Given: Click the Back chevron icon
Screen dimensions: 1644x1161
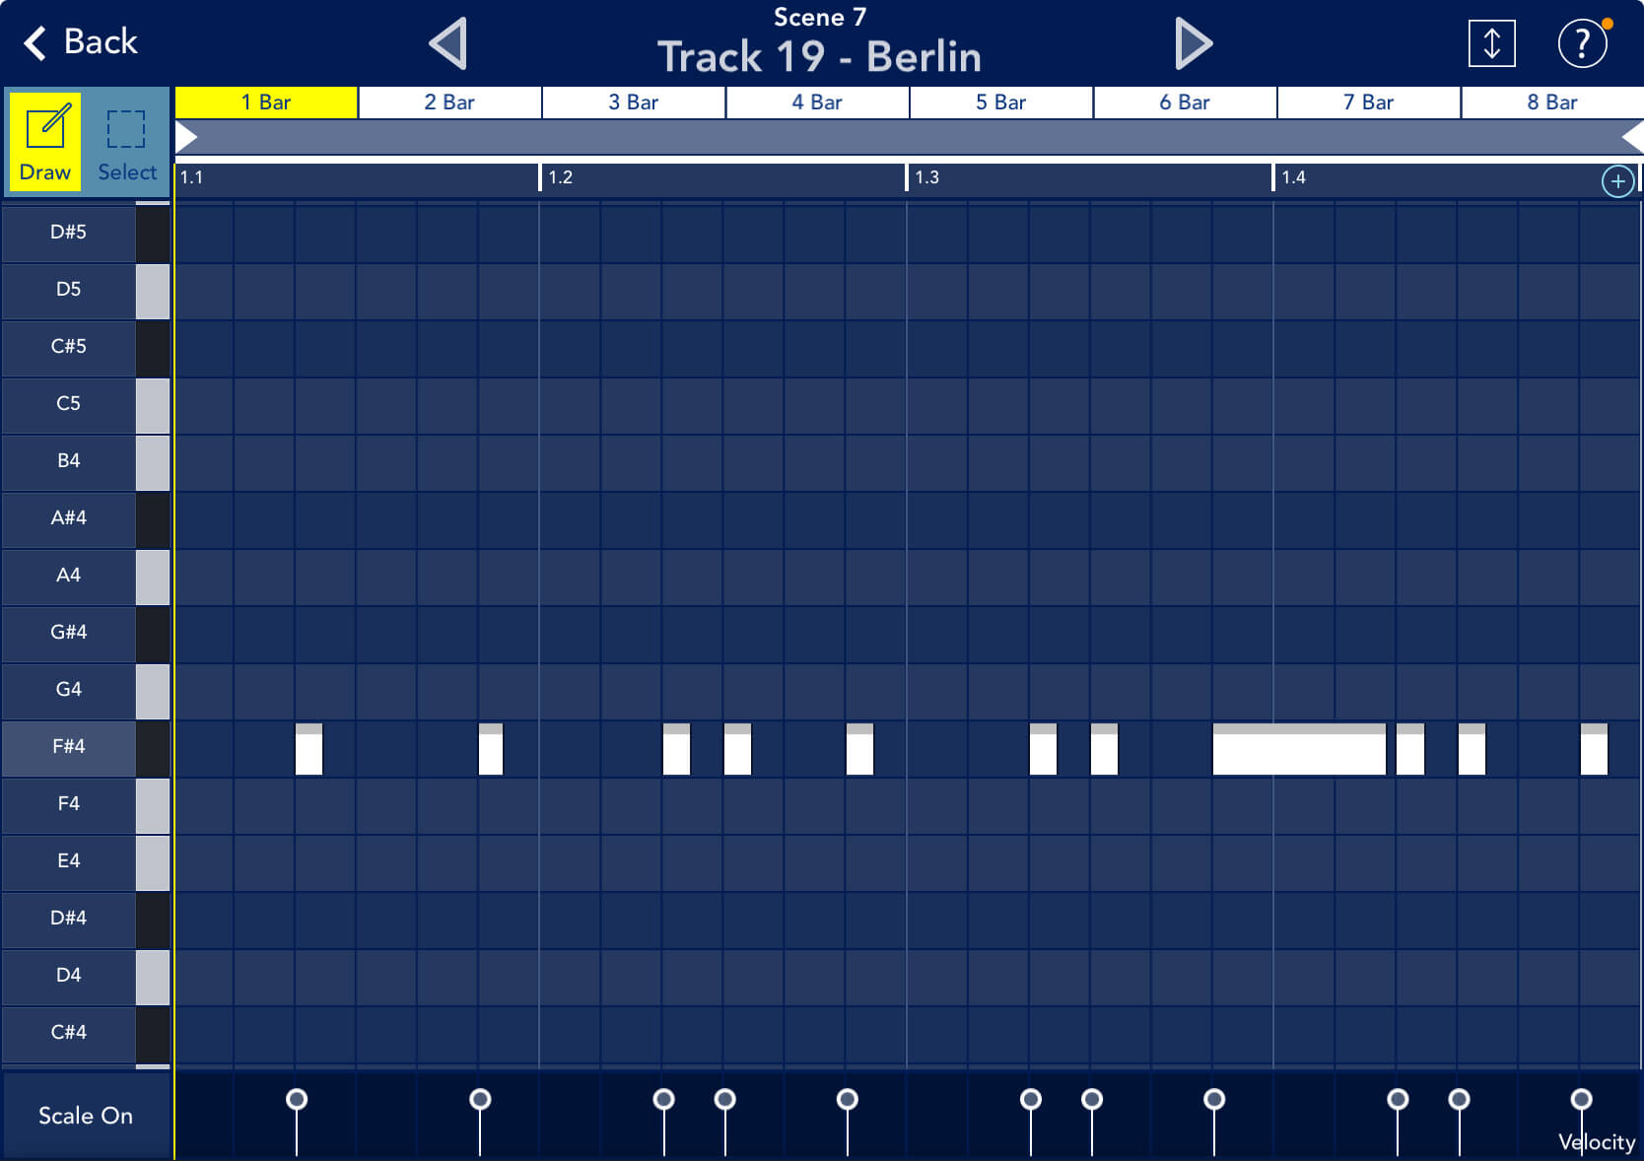Looking at the screenshot, I should [x=35, y=43].
